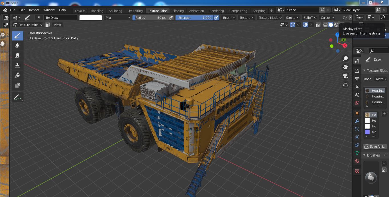Open the Scene properties tab
Image resolution: width=389 pixels, height=197 pixels.
[357, 95]
